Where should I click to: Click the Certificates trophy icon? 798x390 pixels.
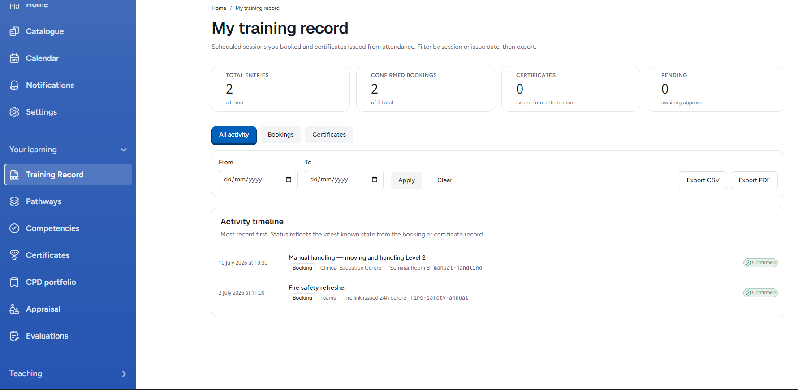point(14,255)
